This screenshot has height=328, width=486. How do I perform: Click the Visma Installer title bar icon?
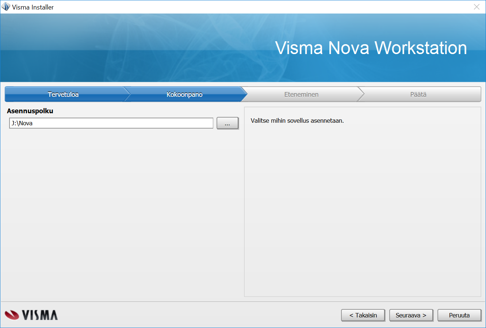coord(6,7)
